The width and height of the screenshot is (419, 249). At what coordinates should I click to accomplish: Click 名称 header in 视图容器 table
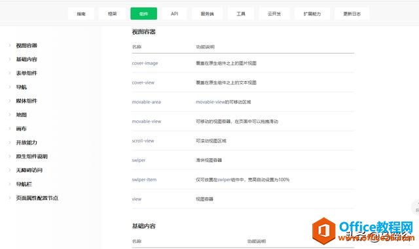tap(137, 46)
